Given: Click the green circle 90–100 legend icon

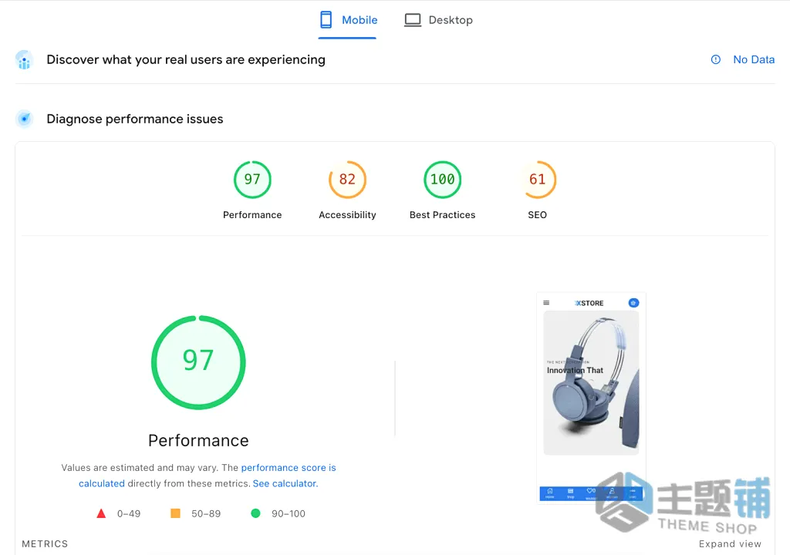Looking at the screenshot, I should [255, 513].
